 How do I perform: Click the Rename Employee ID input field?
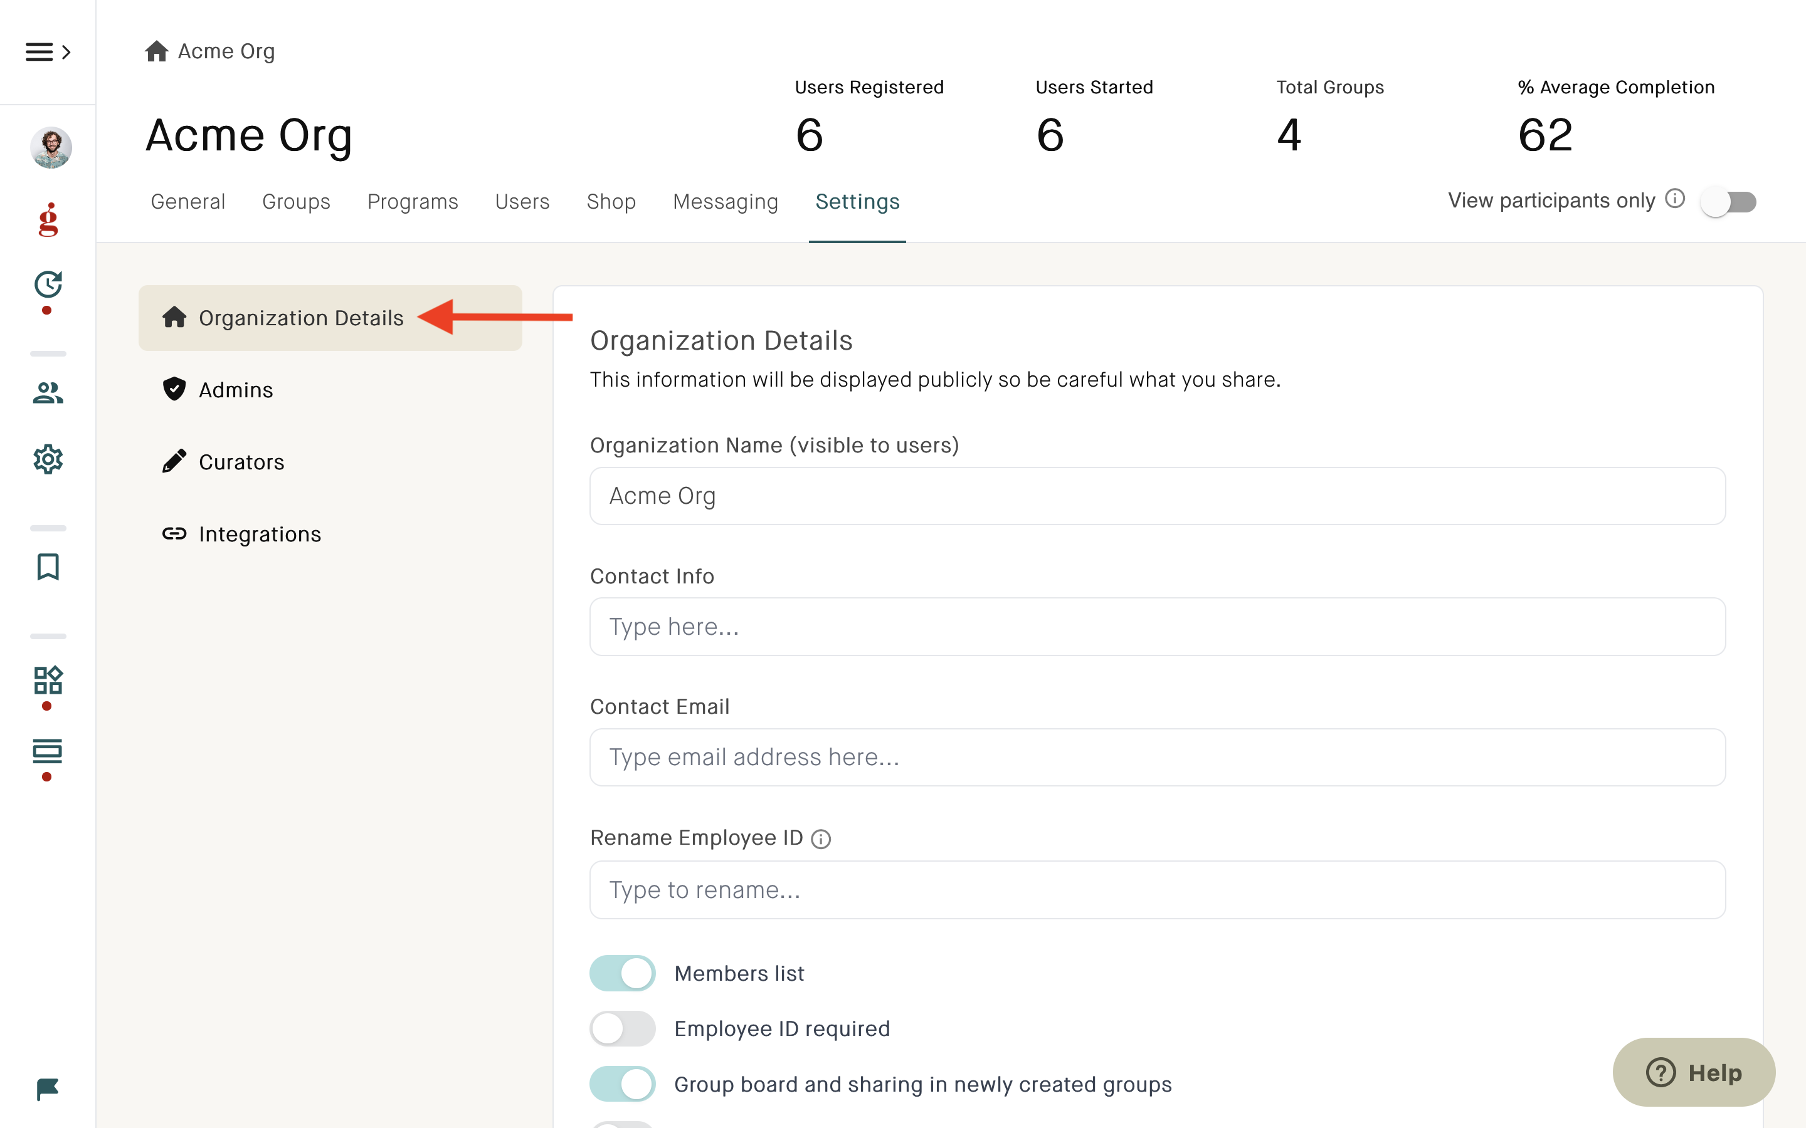click(1158, 890)
